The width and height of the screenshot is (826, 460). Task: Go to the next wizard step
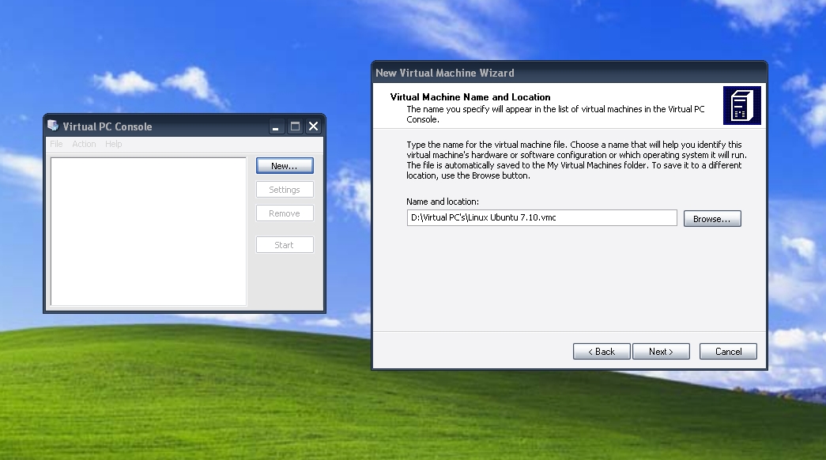tap(661, 352)
